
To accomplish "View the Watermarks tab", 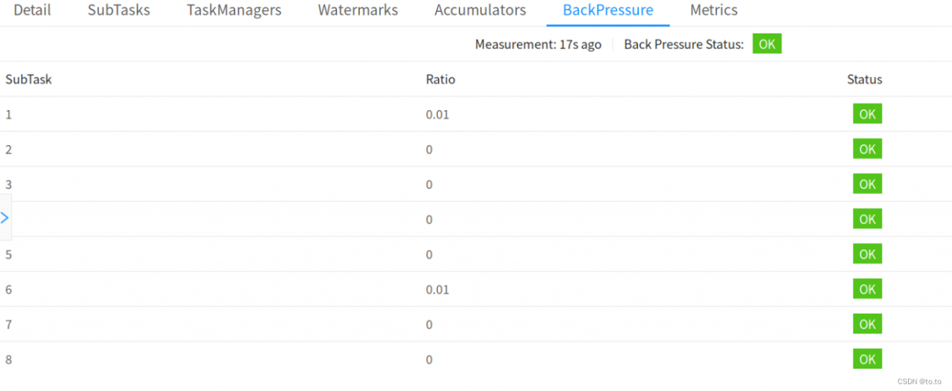I will click(358, 10).
